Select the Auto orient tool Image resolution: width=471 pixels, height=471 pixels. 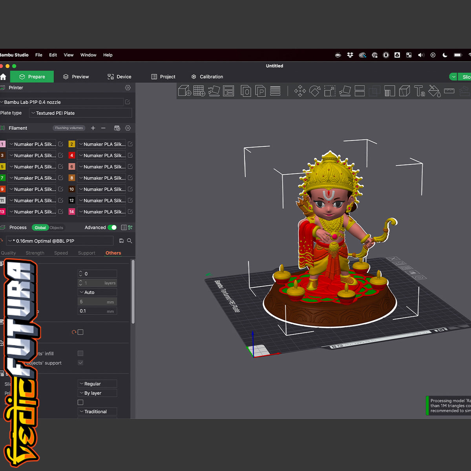214,91
